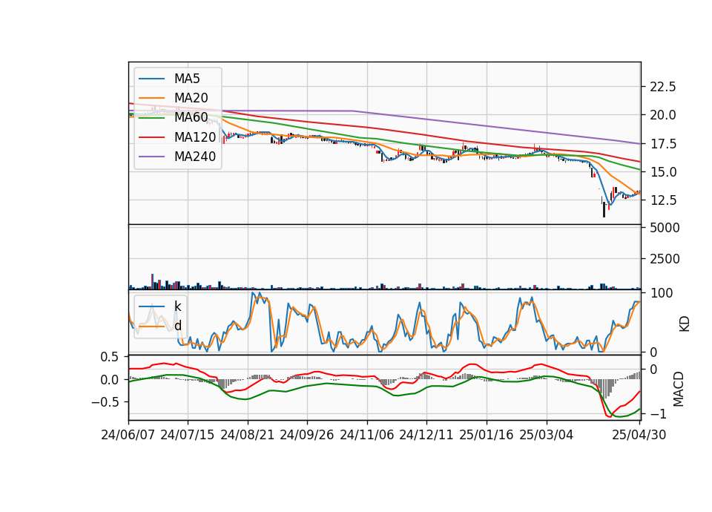Click the -0.5 MACD left axis tick
This screenshot has width=712, height=512.
click(x=105, y=402)
